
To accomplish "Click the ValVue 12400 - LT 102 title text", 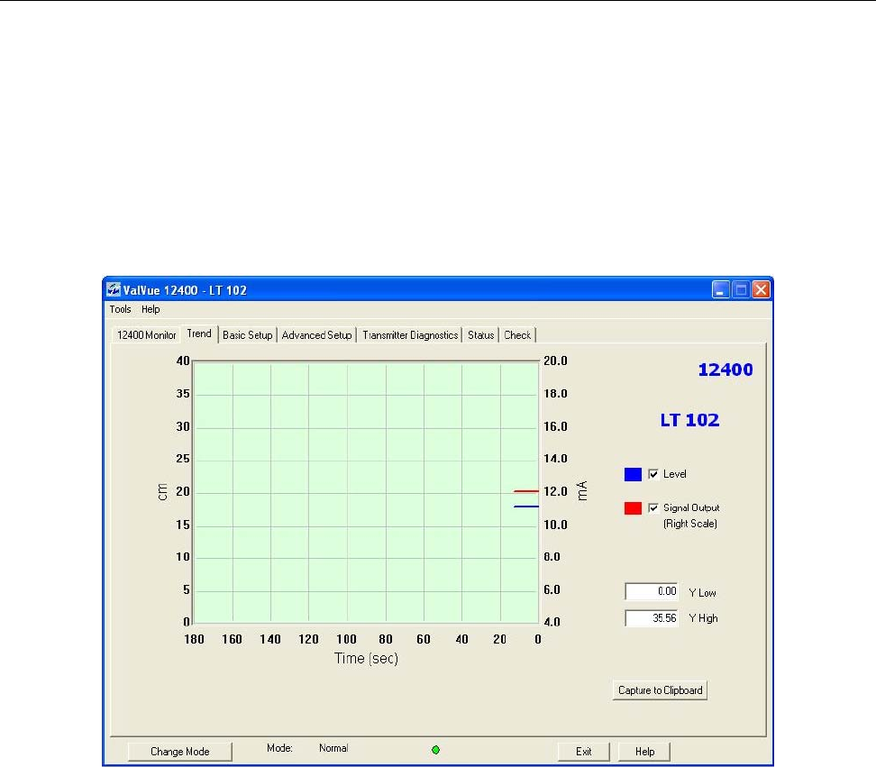I will pyautogui.click(x=185, y=290).
